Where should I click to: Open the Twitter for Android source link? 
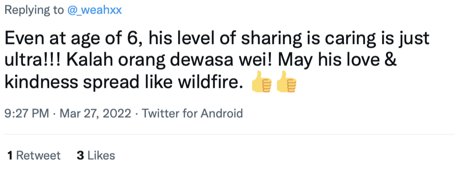click(x=192, y=113)
